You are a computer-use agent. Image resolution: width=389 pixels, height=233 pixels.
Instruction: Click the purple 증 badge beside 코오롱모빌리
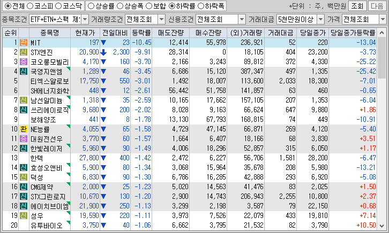24,62
